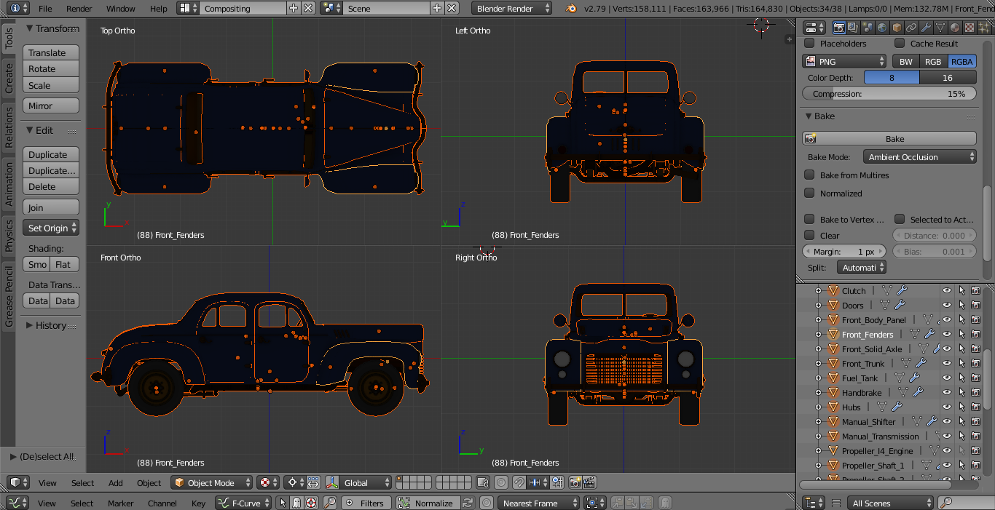Click the Delete button in Edit panel

pos(51,186)
